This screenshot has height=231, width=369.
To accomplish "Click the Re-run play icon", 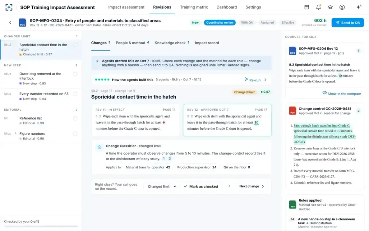I will (246, 79).
